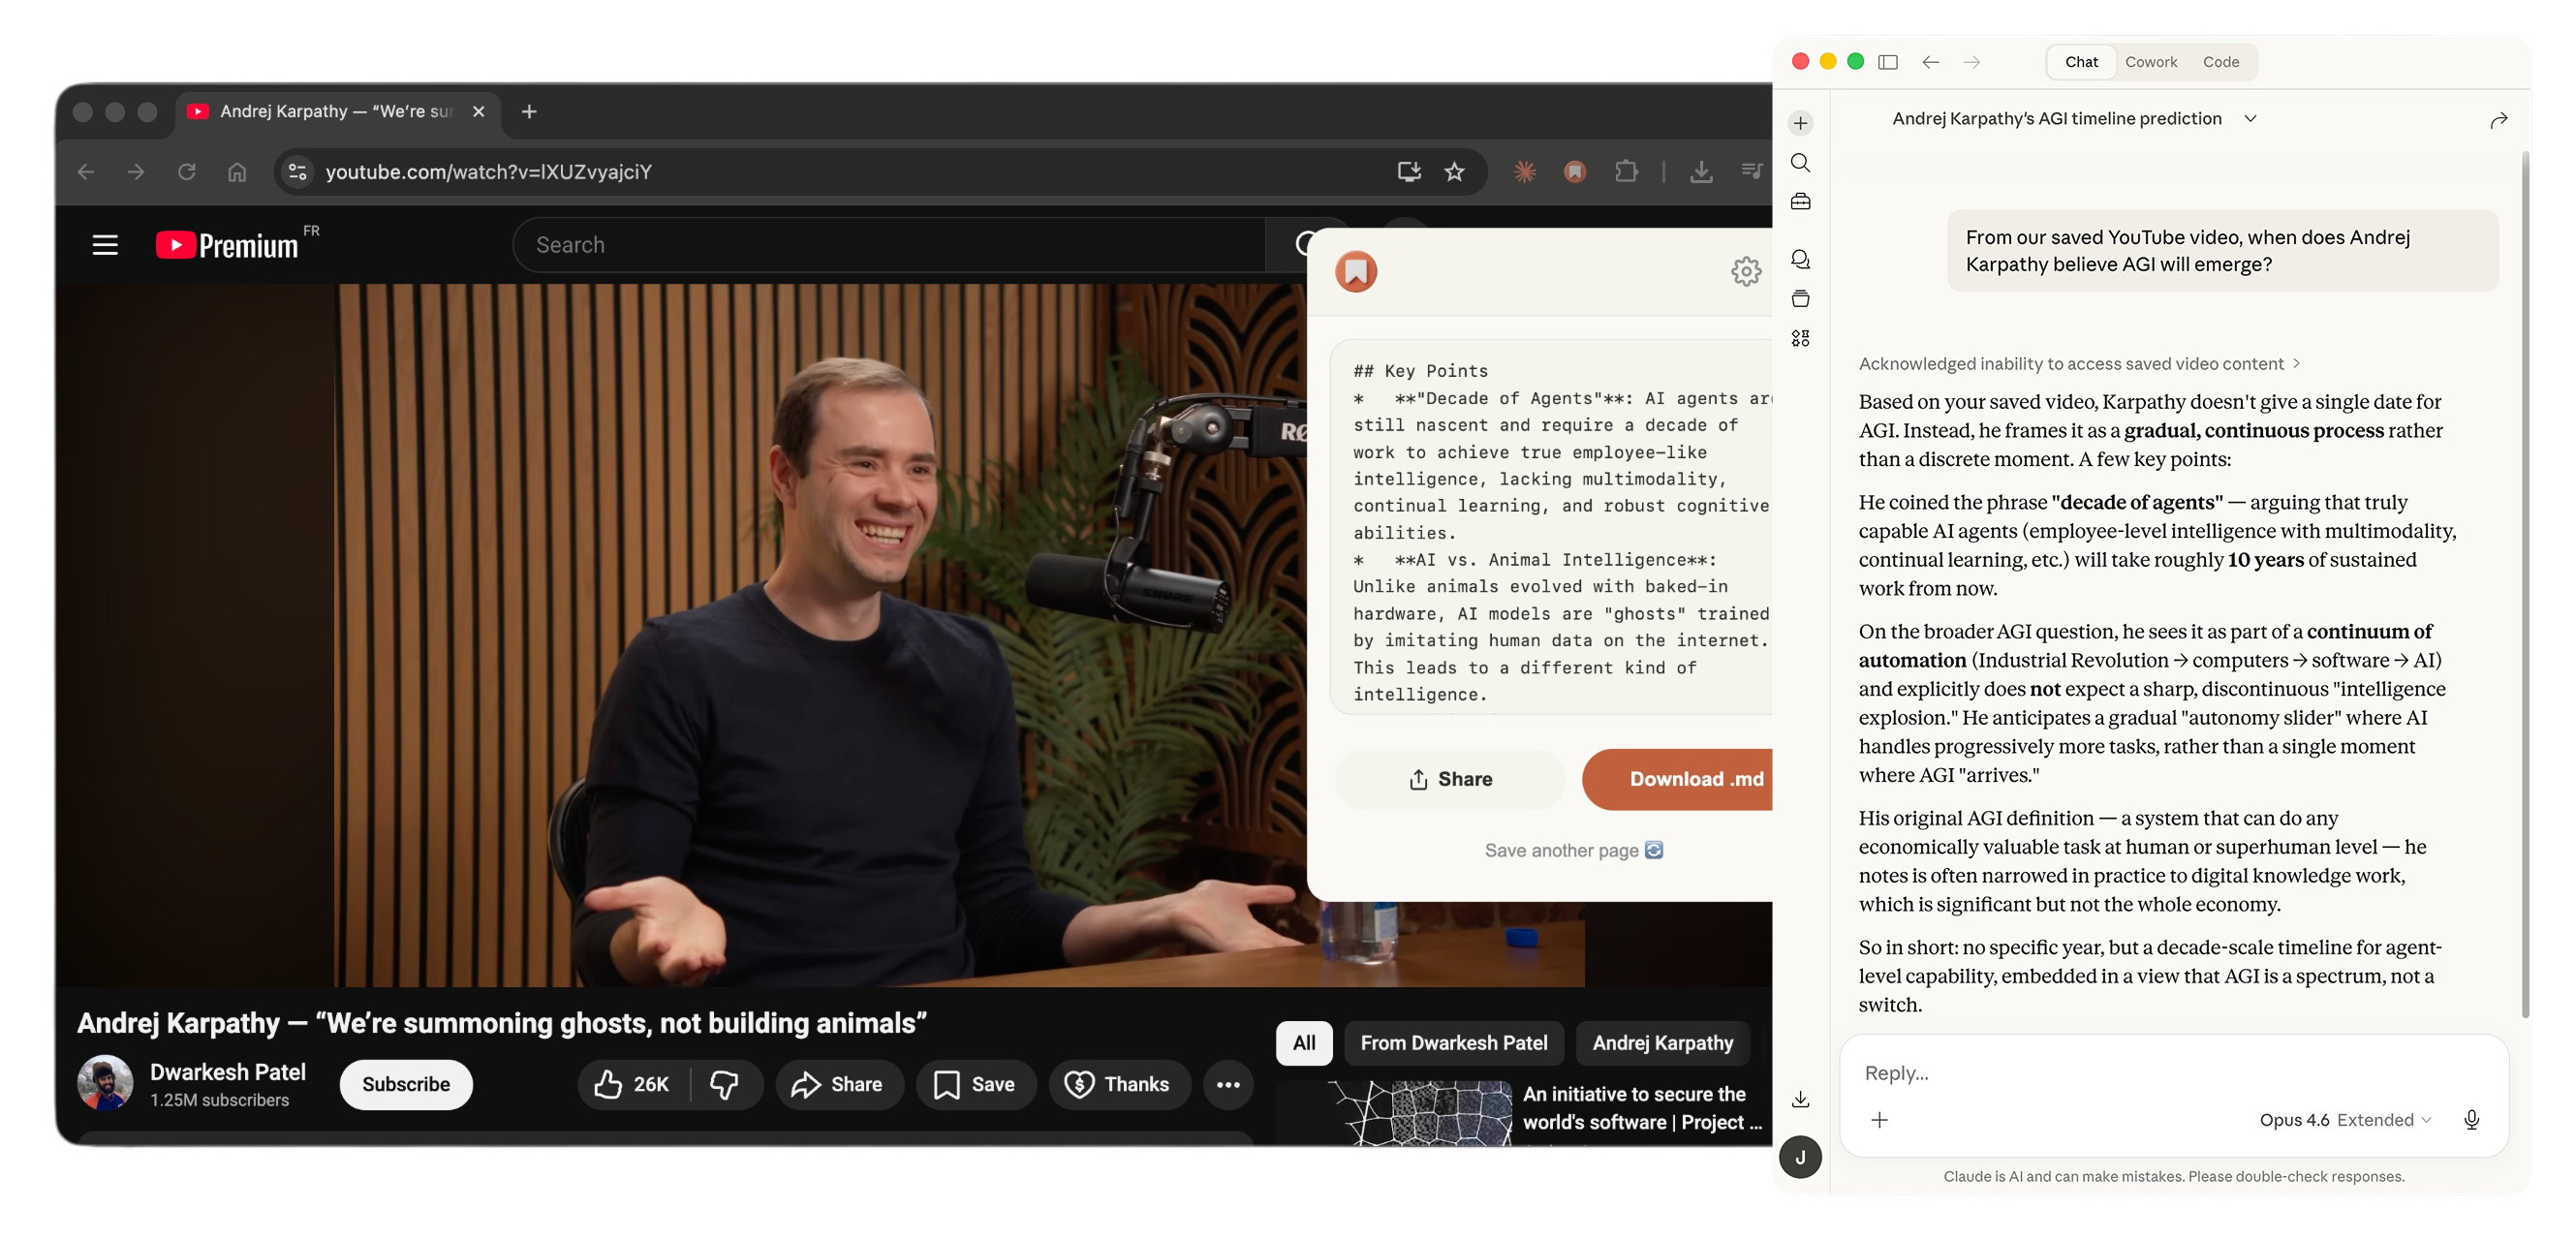Toggle the Claude sidebar panel
2576x1242 pixels.
(1888, 62)
